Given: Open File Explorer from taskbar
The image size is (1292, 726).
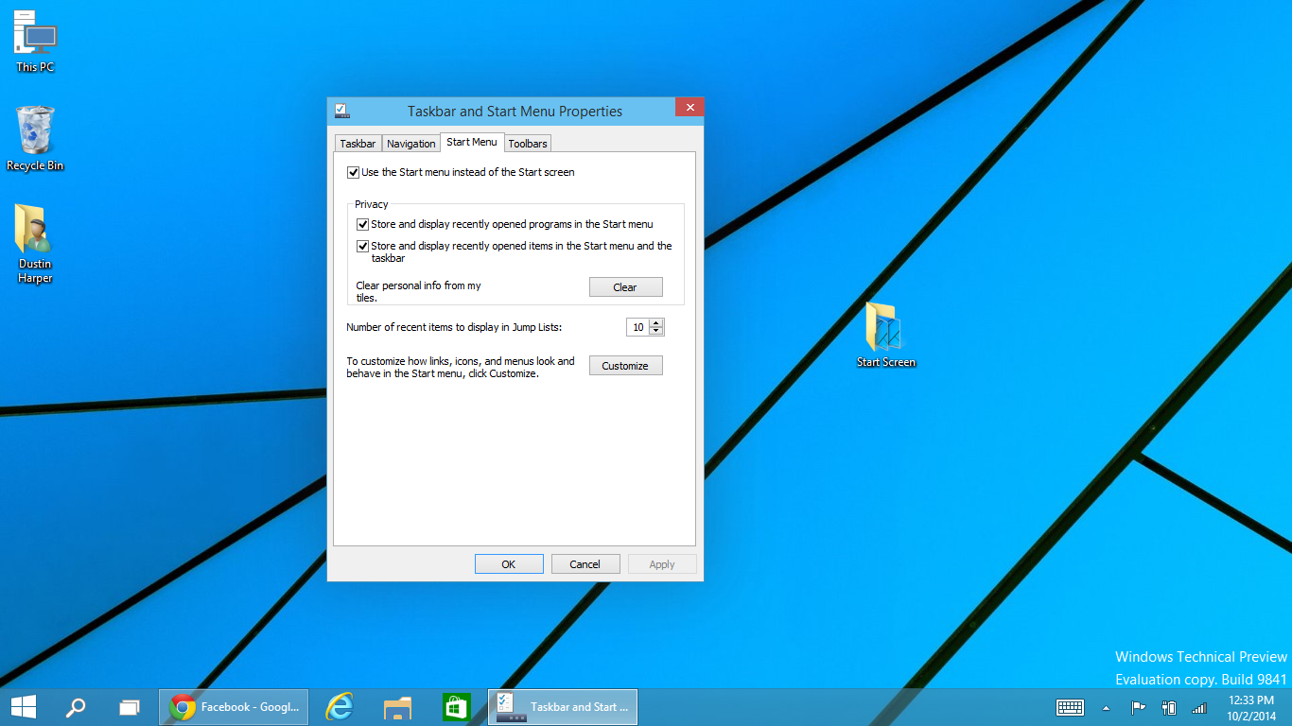Looking at the screenshot, I should click(x=398, y=706).
